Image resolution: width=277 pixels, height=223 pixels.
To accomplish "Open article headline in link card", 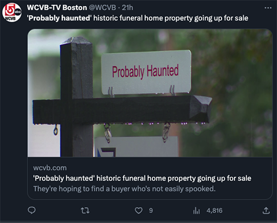I will click(142, 179).
